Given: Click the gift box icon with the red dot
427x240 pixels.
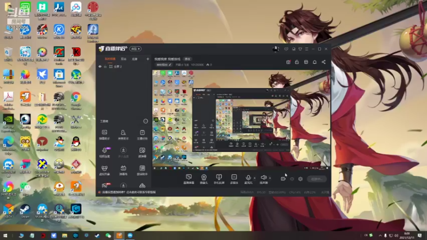Looking at the screenshot, I should coord(288,62).
